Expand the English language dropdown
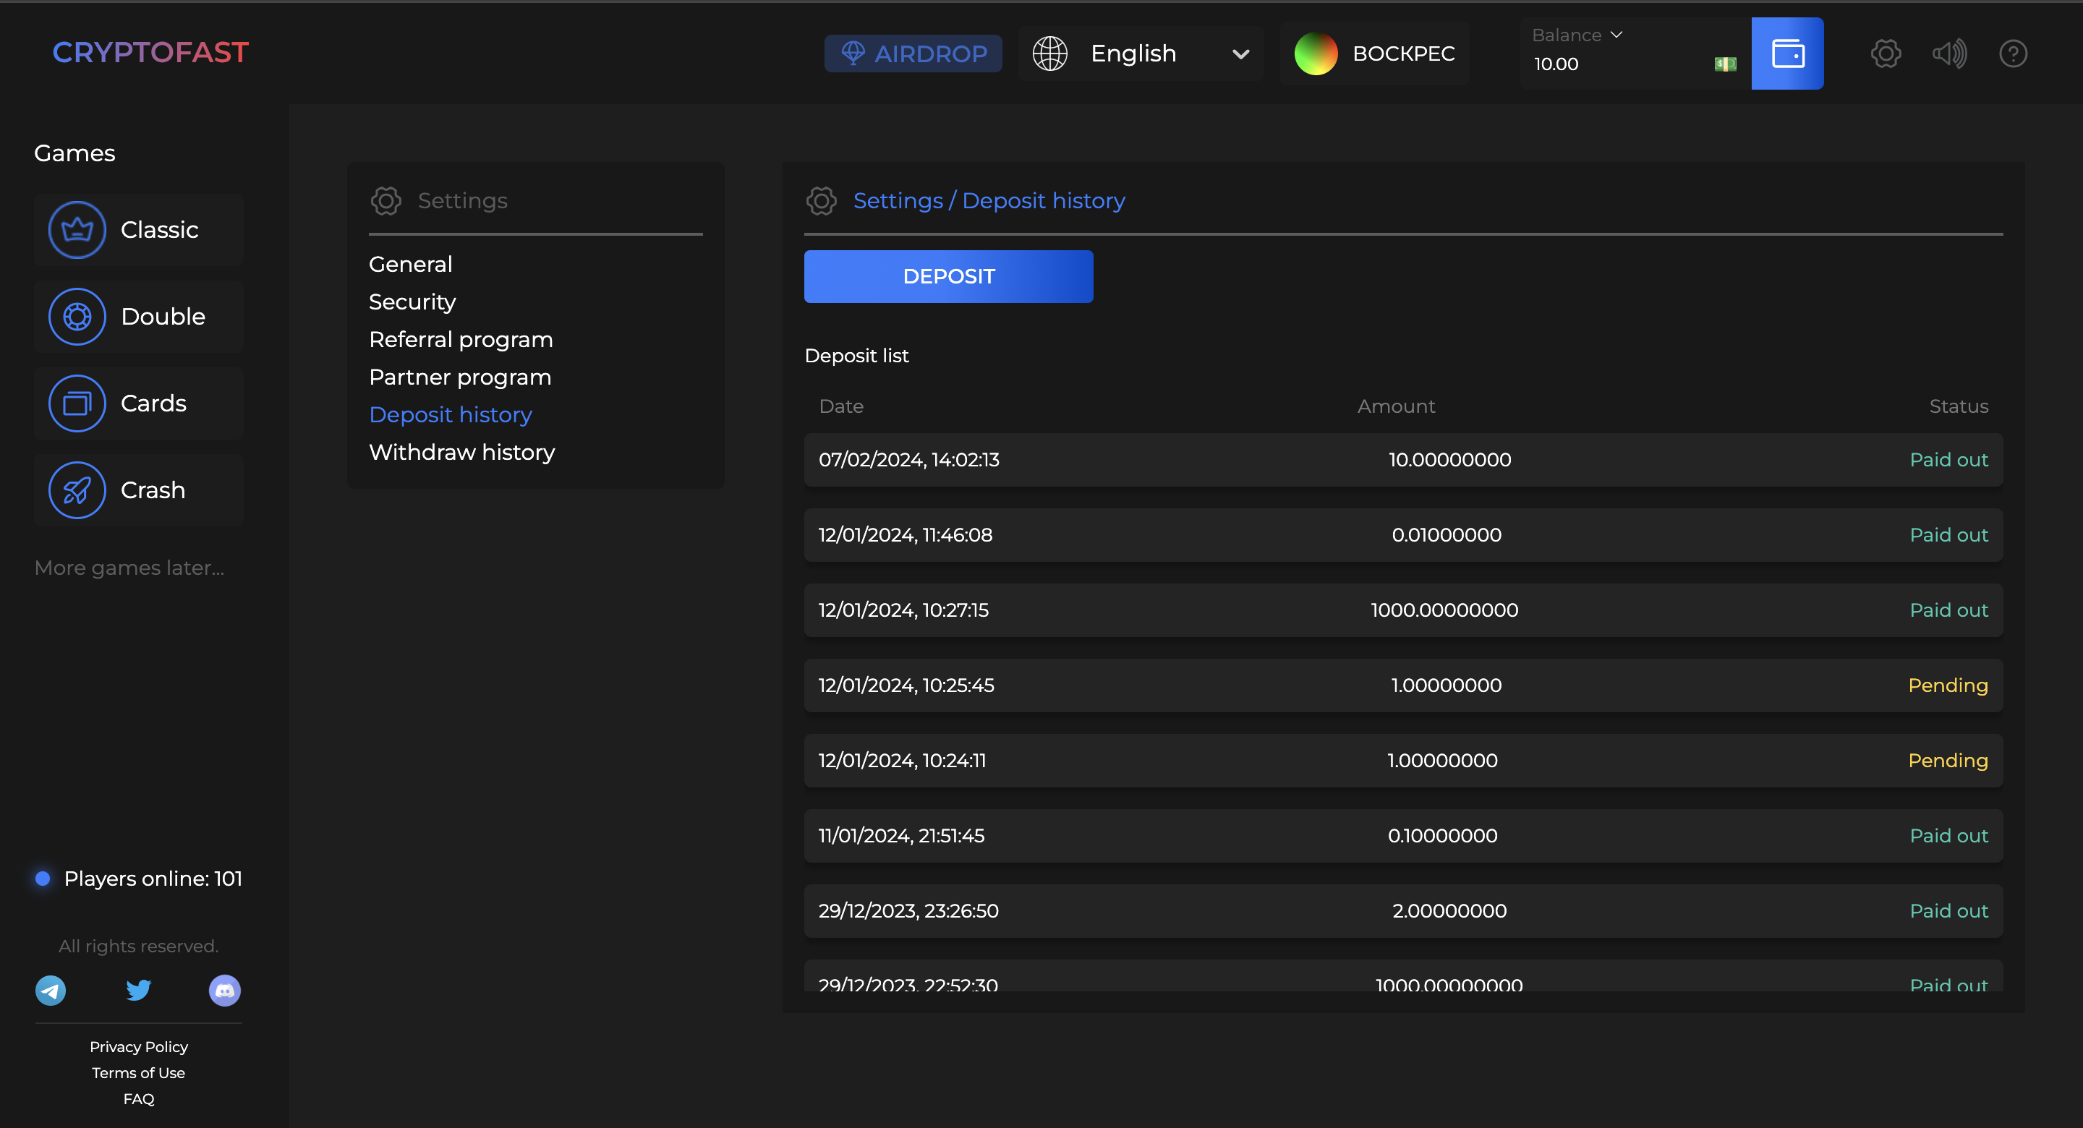 (x=1240, y=54)
